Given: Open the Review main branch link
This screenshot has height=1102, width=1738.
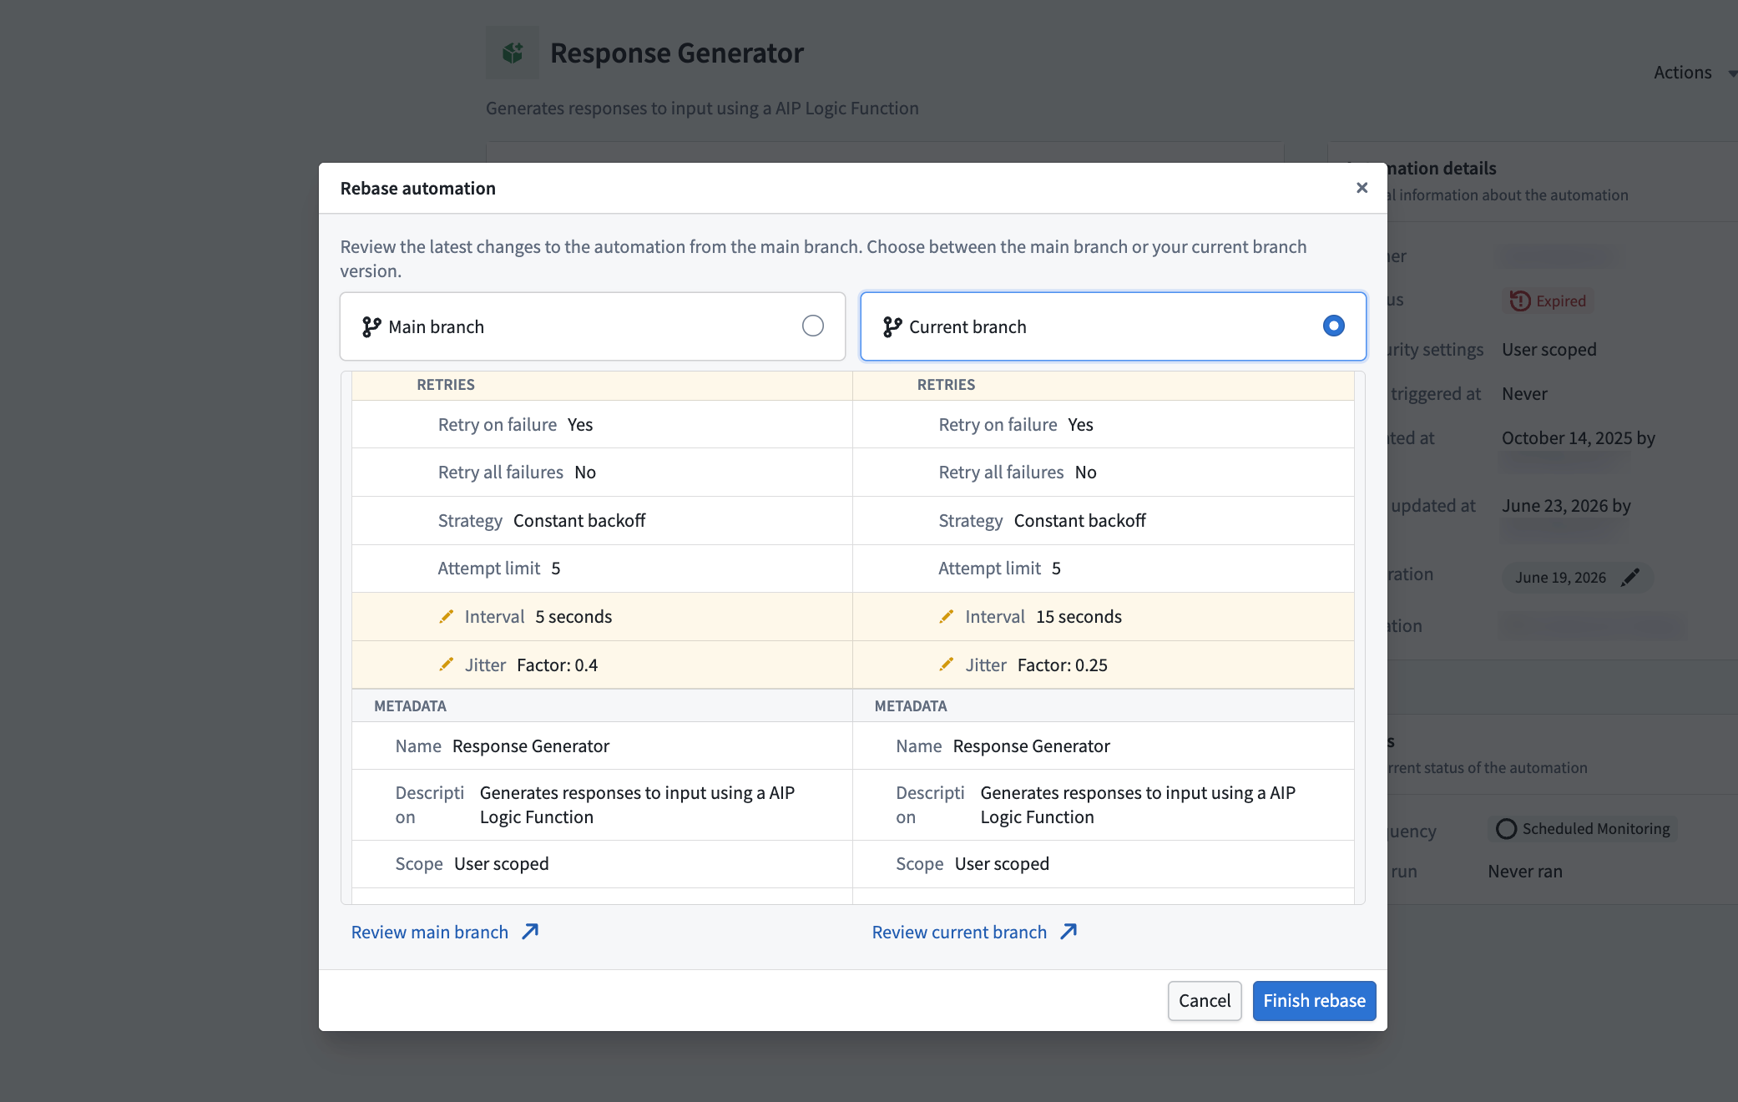Looking at the screenshot, I should 445,932.
